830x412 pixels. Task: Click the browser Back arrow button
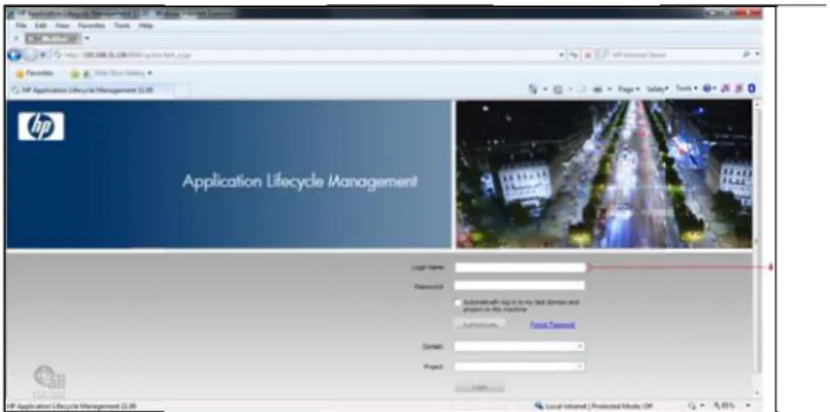click(15, 54)
